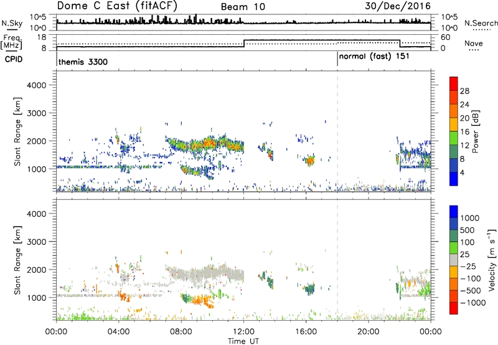
Task: Click the '18' tick on the frequency axis
Action: coord(41,37)
